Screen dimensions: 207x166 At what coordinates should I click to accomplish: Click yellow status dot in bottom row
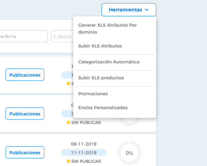[68, 161]
